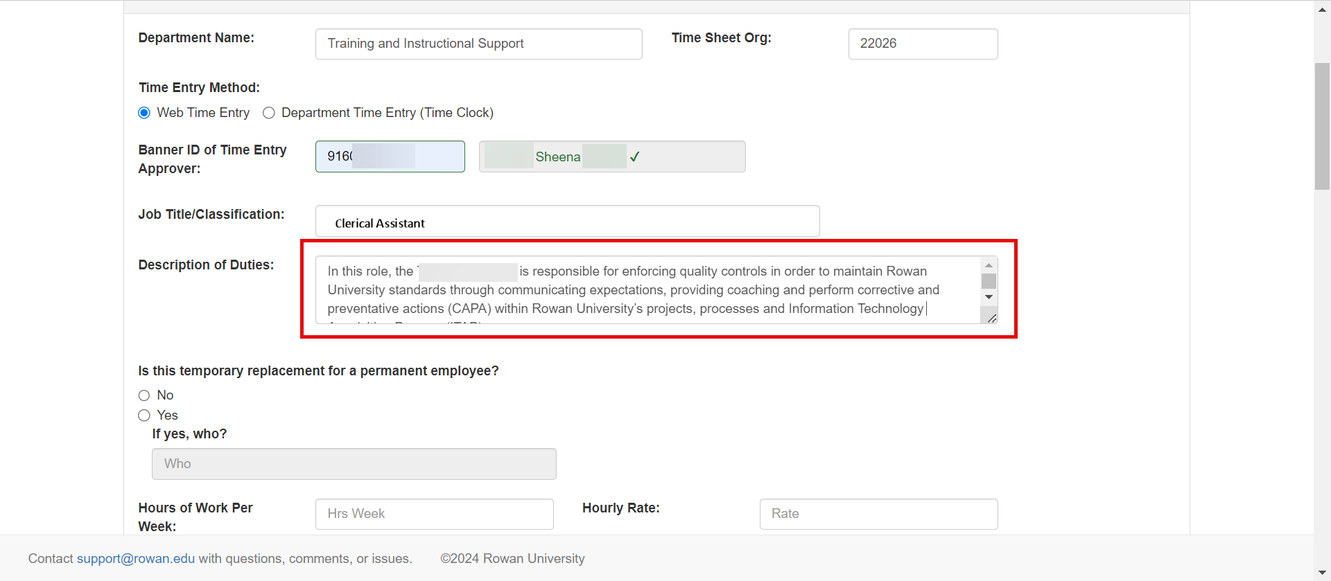Click the page vertical scrollbar thumb
The image size is (1331, 581).
coord(1322,126)
